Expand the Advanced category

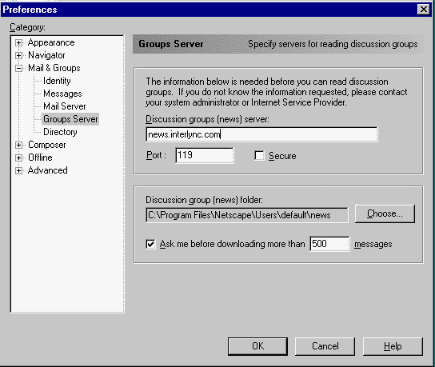click(x=18, y=170)
